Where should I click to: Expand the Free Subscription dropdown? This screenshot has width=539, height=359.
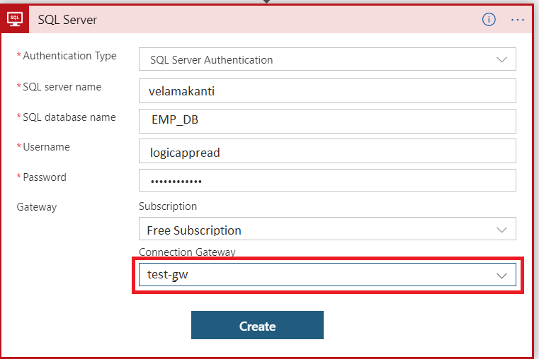tap(327, 229)
